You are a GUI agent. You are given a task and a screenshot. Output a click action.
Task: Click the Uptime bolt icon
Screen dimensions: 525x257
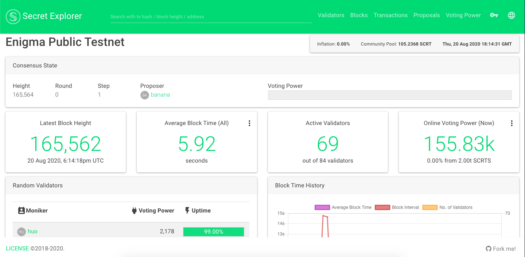[x=187, y=210]
